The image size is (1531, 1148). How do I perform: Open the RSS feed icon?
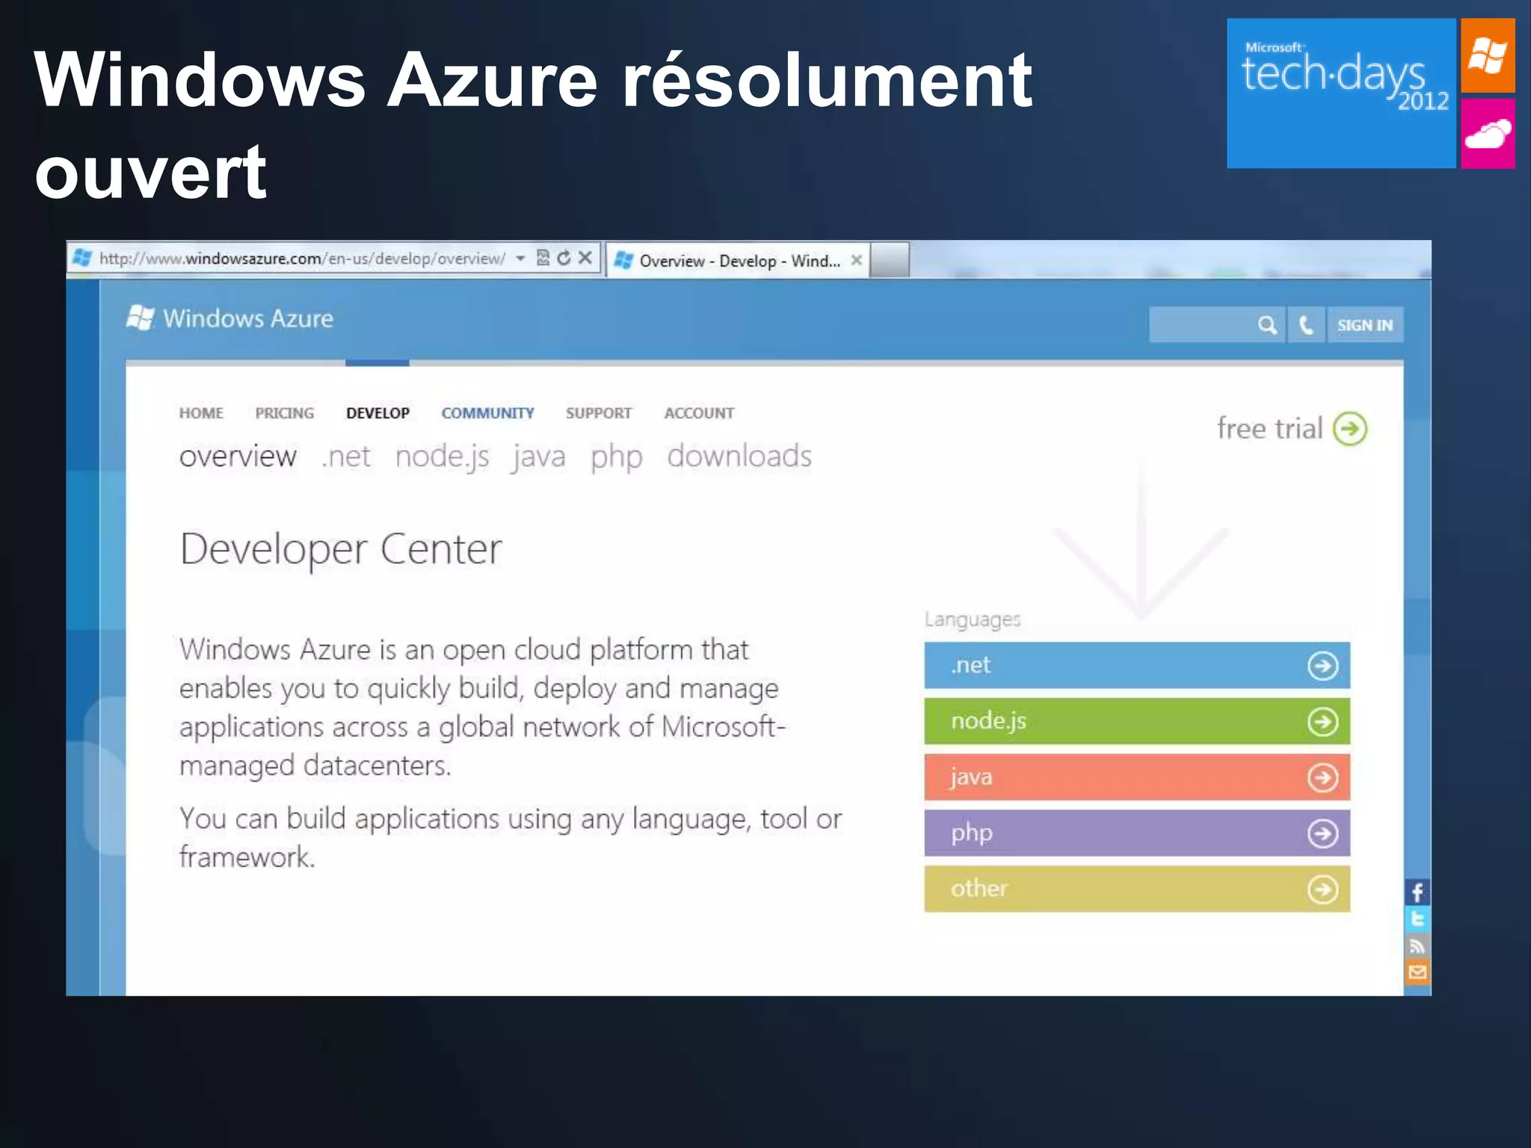click(x=1417, y=946)
